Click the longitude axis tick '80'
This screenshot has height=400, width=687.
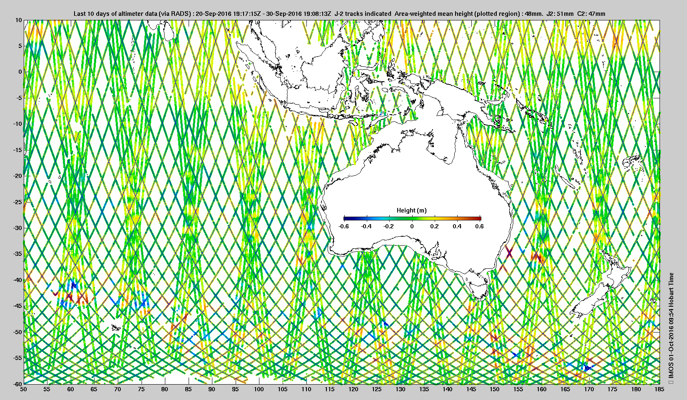click(165, 389)
